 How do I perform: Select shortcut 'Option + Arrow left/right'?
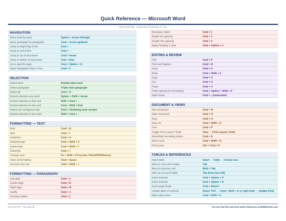(75, 38)
